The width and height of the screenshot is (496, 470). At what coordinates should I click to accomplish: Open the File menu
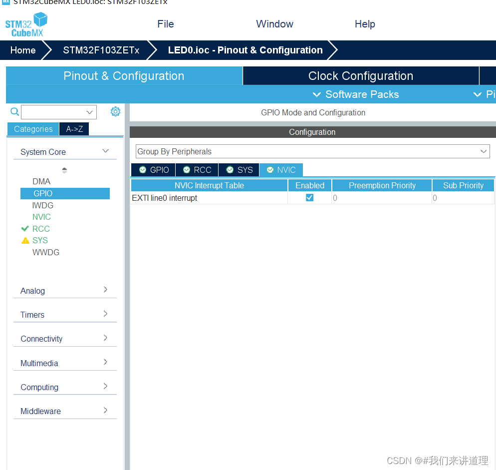(166, 24)
